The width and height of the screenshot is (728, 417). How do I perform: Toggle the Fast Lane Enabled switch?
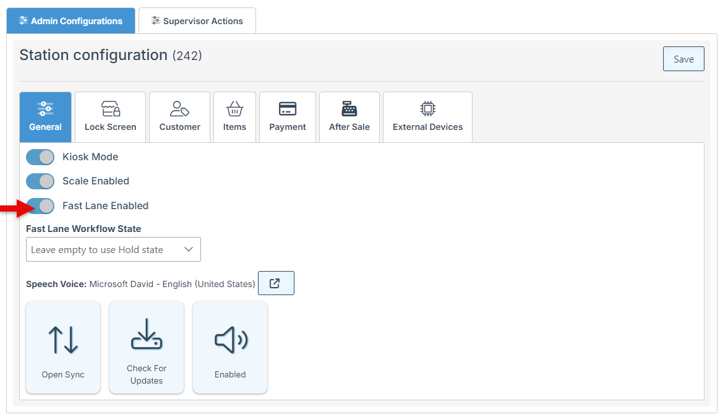40,206
